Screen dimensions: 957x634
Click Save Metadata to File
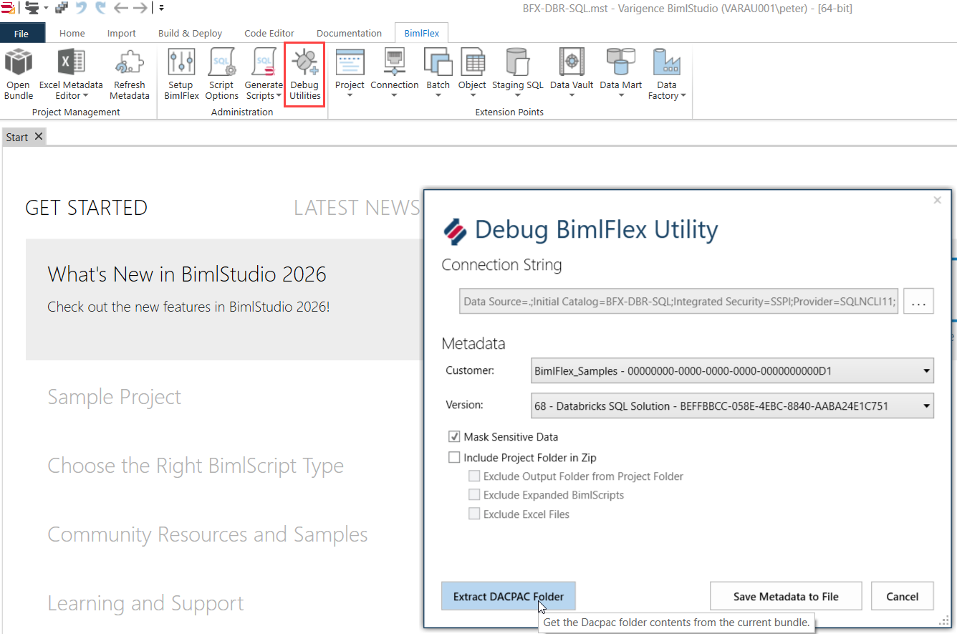786,596
